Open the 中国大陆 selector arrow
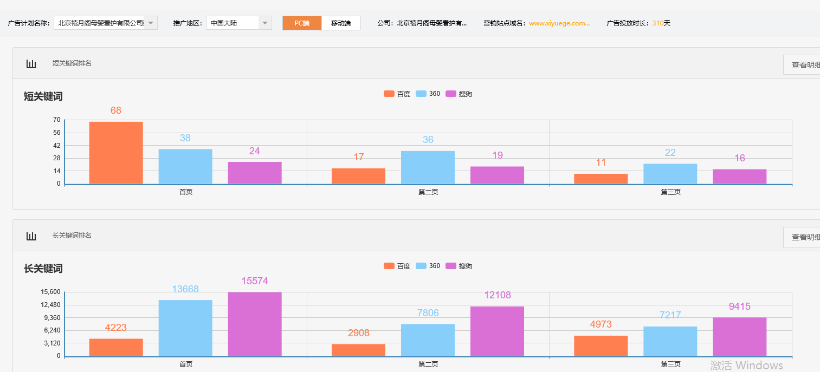 coord(265,23)
